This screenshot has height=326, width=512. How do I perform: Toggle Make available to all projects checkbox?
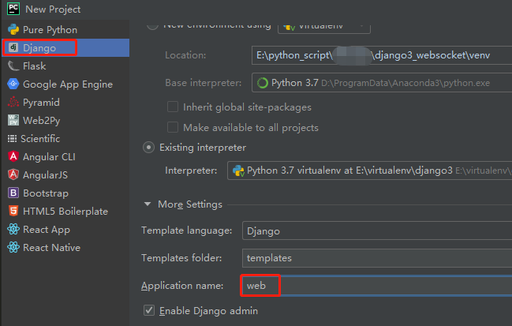tap(173, 127)
